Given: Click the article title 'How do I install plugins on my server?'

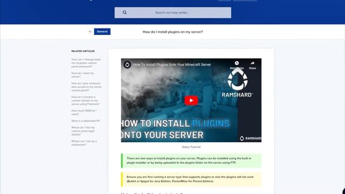Looking at the screenshot, I should coord(172,32).
